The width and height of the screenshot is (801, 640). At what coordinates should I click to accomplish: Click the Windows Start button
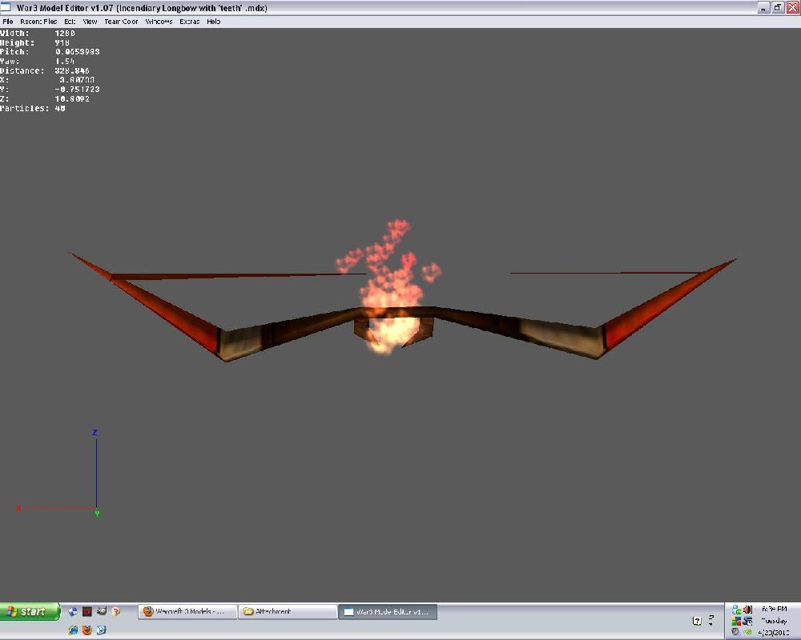30,611
